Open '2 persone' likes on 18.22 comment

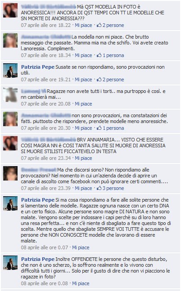pos(113,25)
